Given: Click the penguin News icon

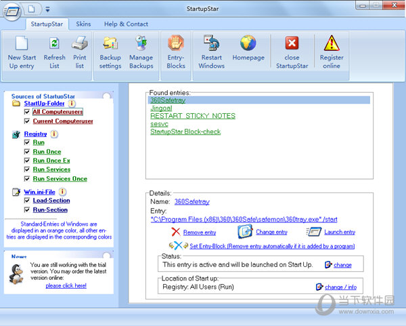Looking at the screenshot, I should [16, 274].
